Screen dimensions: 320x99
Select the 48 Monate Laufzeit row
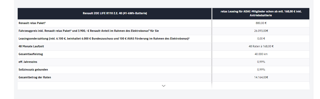tap(115, 46)
